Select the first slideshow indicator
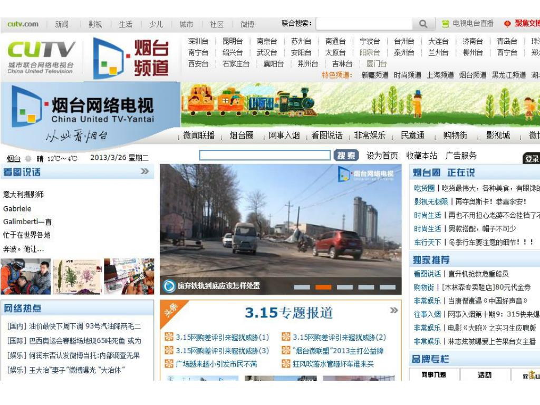540x405 pixels. [x=302, y=287]
